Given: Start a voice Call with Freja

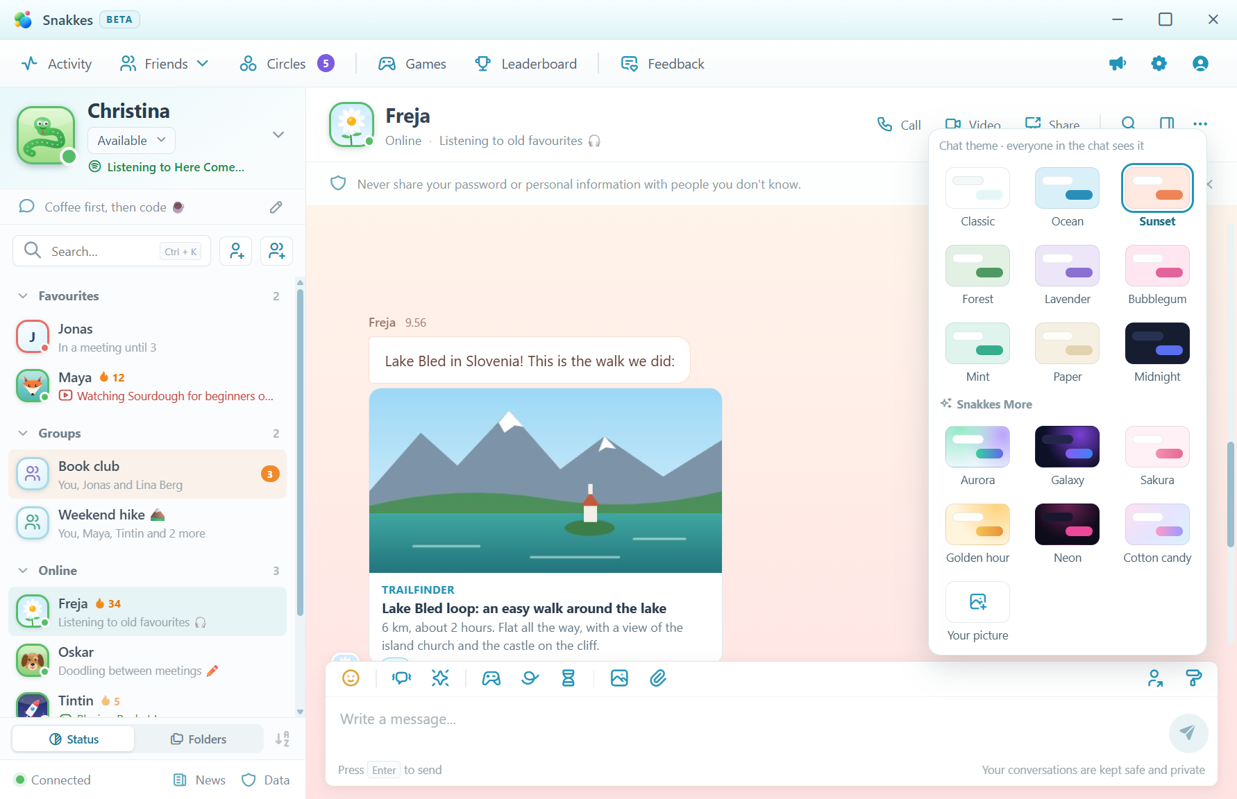Looking at the screenshot, I should coord(899,125).
